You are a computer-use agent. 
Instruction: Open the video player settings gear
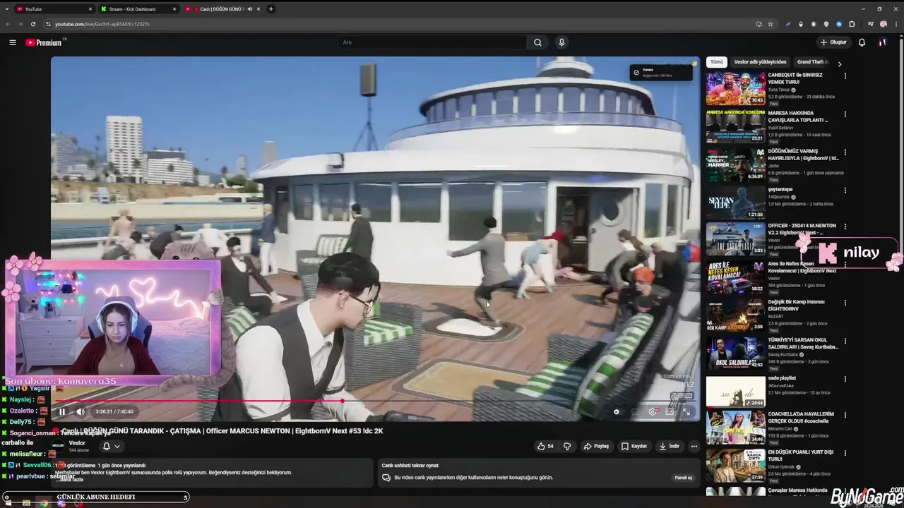click(653, 412)
